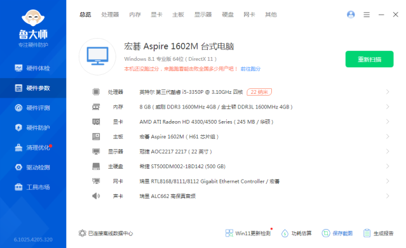
Task: Click the desktop computer monitor icon
Action: [98, 56]
